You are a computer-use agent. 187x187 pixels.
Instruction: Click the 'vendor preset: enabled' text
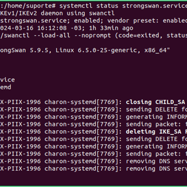point(147,20)
